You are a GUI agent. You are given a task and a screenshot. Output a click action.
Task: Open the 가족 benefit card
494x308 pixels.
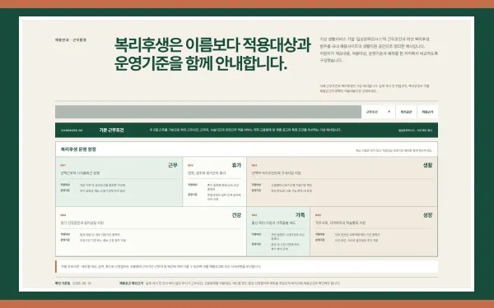(x=278, y=232)
